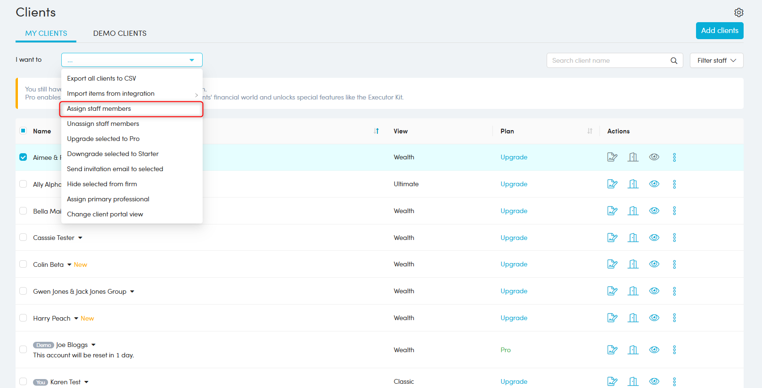The image size is (762, 388).
Task: Sort clients by Name column
Action: pyautogui.click(x=376, y=131)
